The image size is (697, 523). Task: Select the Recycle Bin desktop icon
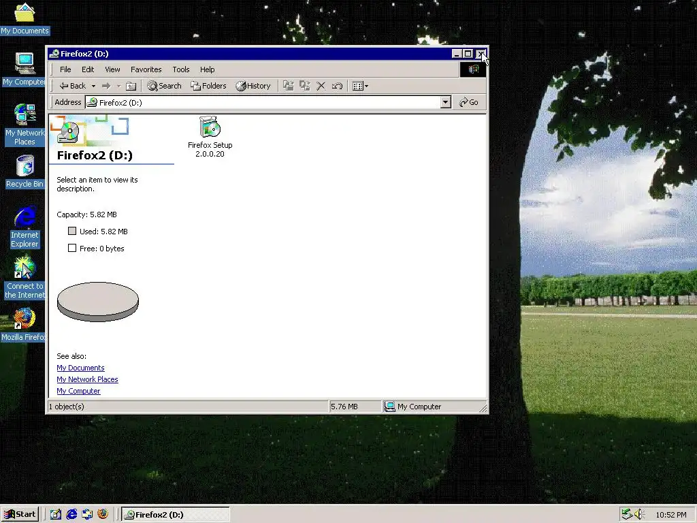(x=25, y=172)
